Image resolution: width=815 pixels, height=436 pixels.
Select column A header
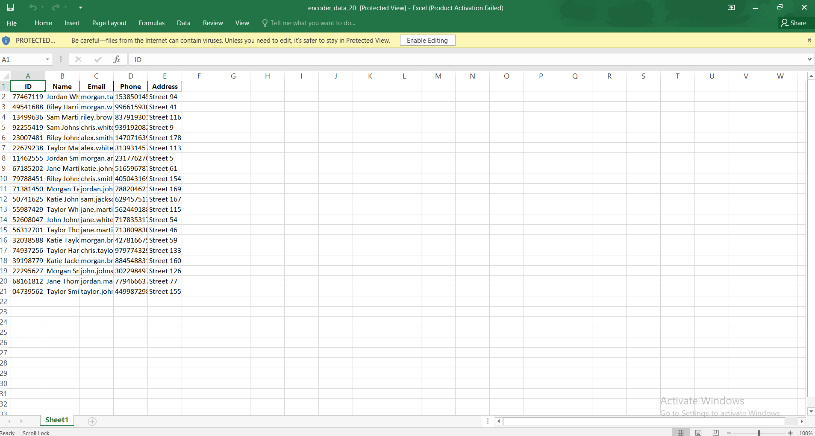[28, 76]
